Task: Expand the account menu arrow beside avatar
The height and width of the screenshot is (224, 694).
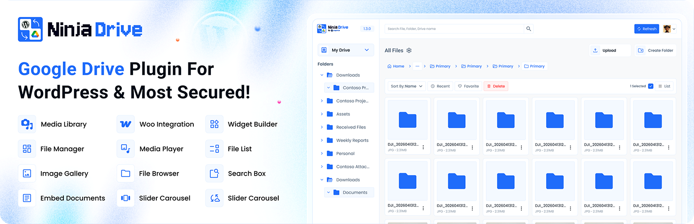Action: point(674,29)
